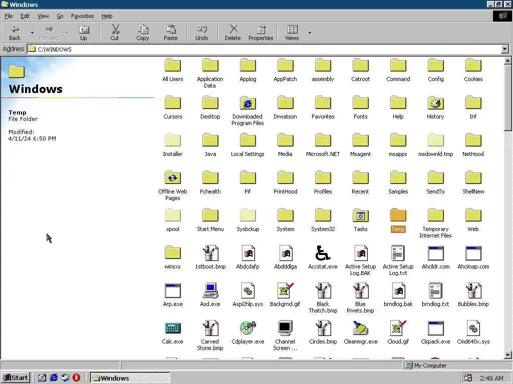The height and width of the screenshot is (384, 513).
Task: Open the Edit menu
Action: point(25,16)
